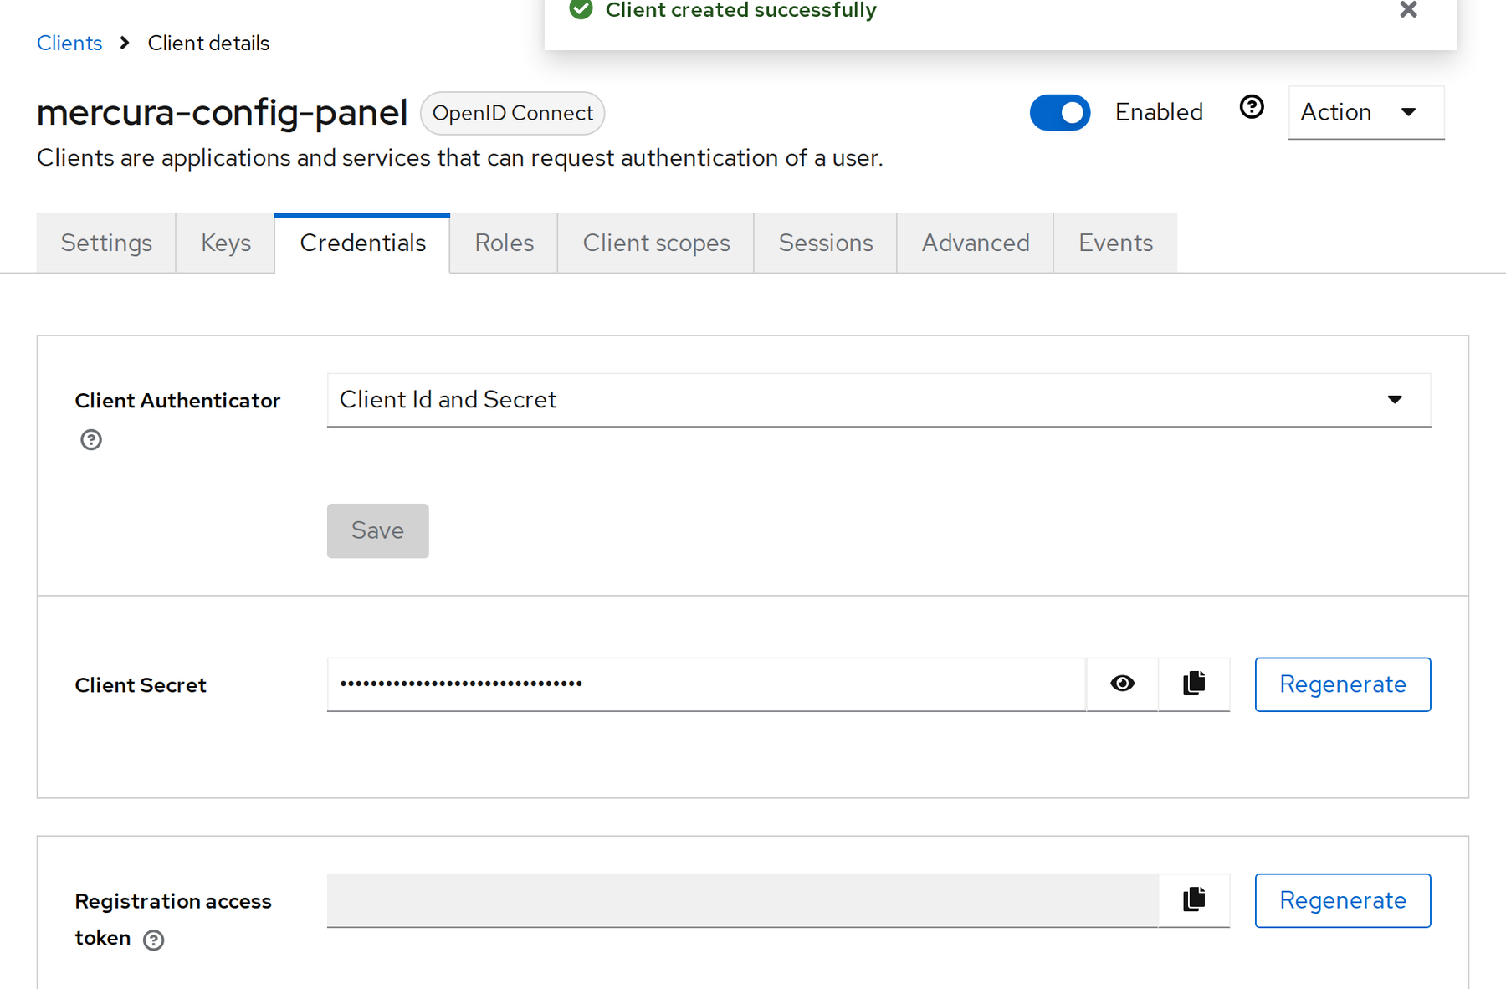Dismiss the client created notification
Viewport: 1506px width, 989px height.
(x=1408, y=10)
